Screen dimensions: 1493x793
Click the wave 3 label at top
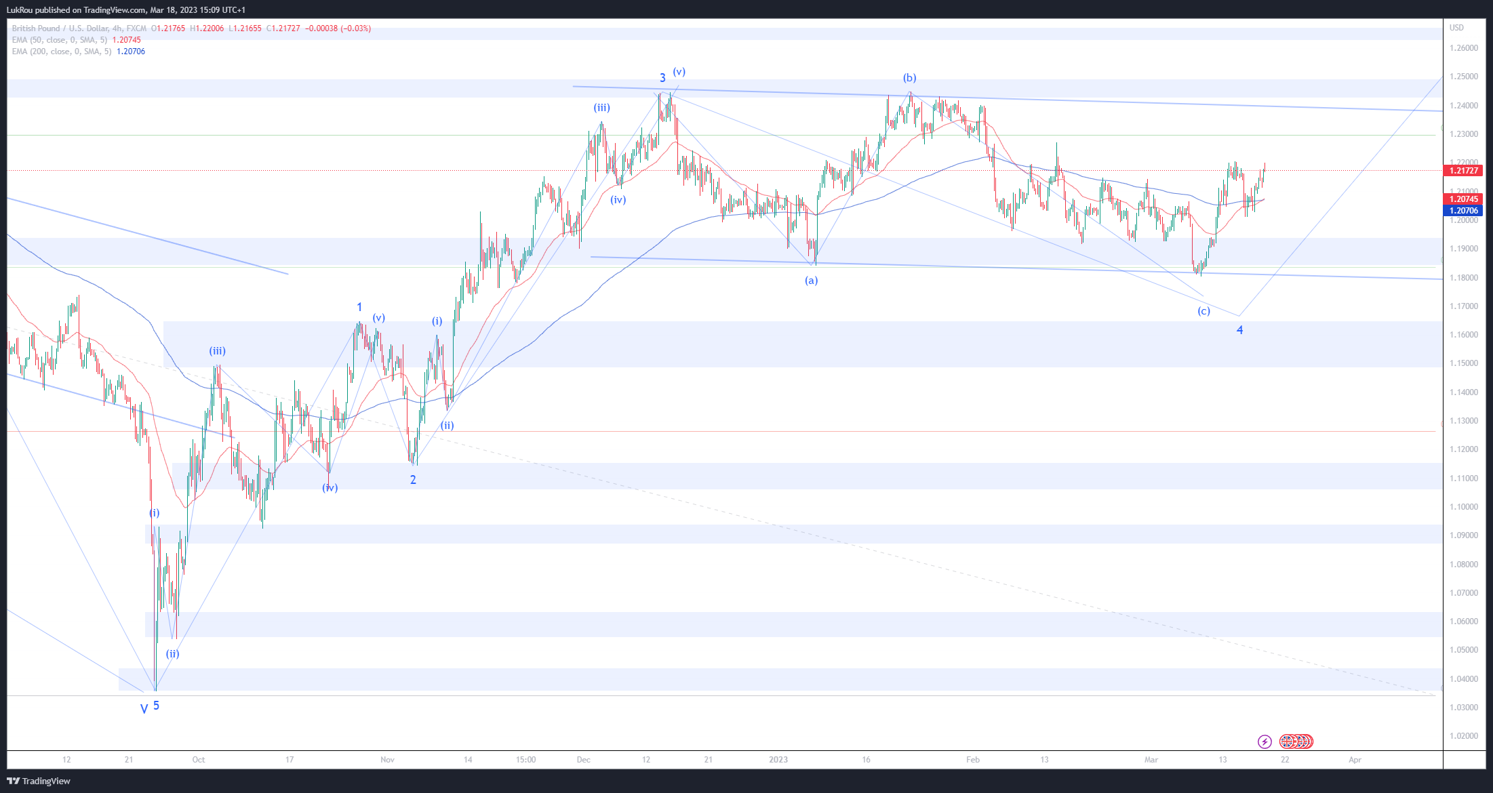(662, 78)
